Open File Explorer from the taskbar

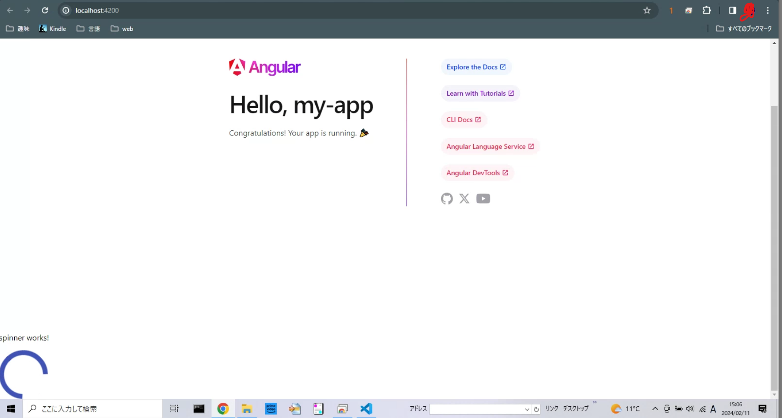247,409
